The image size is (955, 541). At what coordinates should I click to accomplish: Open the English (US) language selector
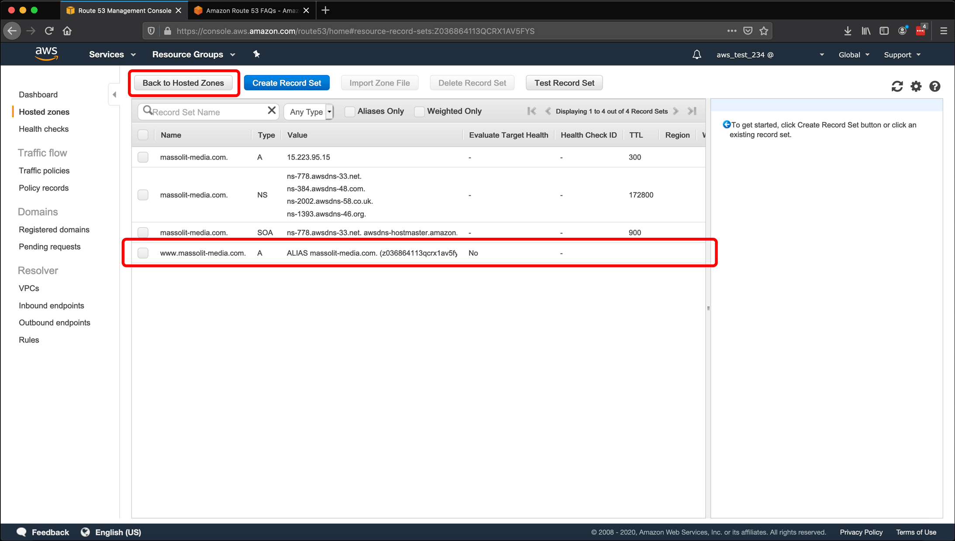pyautogui.click(x=111, y=532)
